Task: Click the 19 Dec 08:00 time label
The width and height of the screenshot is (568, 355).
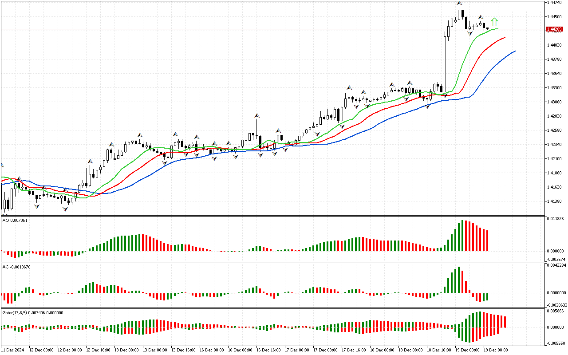Action: click(x=496, y=350)
